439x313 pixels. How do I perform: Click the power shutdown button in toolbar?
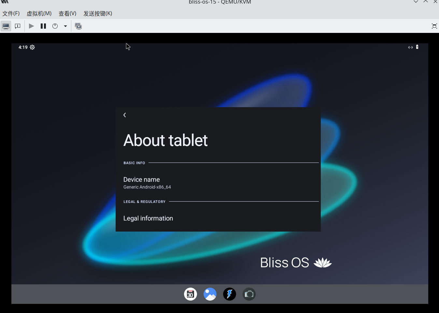[x=55, y=26]
